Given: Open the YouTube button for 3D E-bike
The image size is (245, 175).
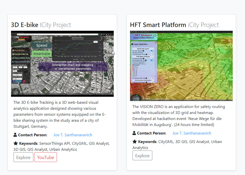Looking at the screenshot, I should 46,157.
